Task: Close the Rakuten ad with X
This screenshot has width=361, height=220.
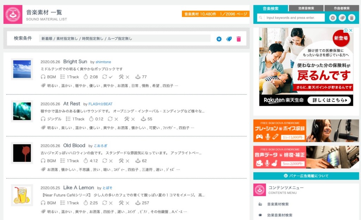Action: (x=351, y=30)
